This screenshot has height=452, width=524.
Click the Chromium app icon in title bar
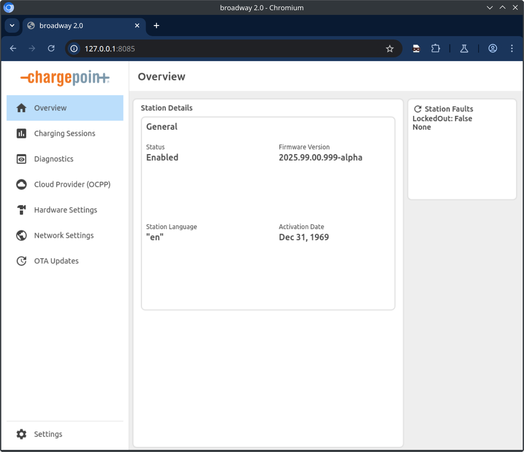pos(8,8)
